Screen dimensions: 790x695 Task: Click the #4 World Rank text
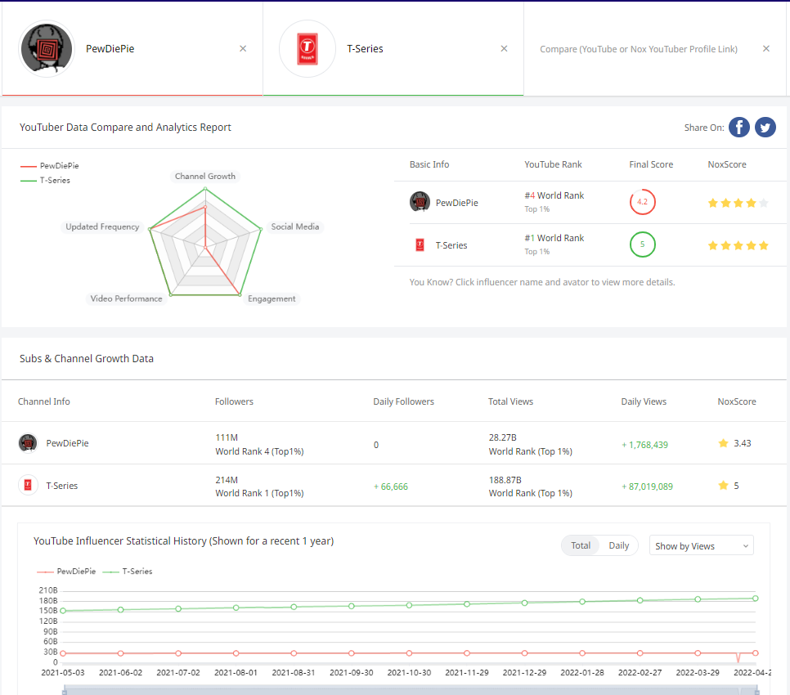click(x=554, y=195)
